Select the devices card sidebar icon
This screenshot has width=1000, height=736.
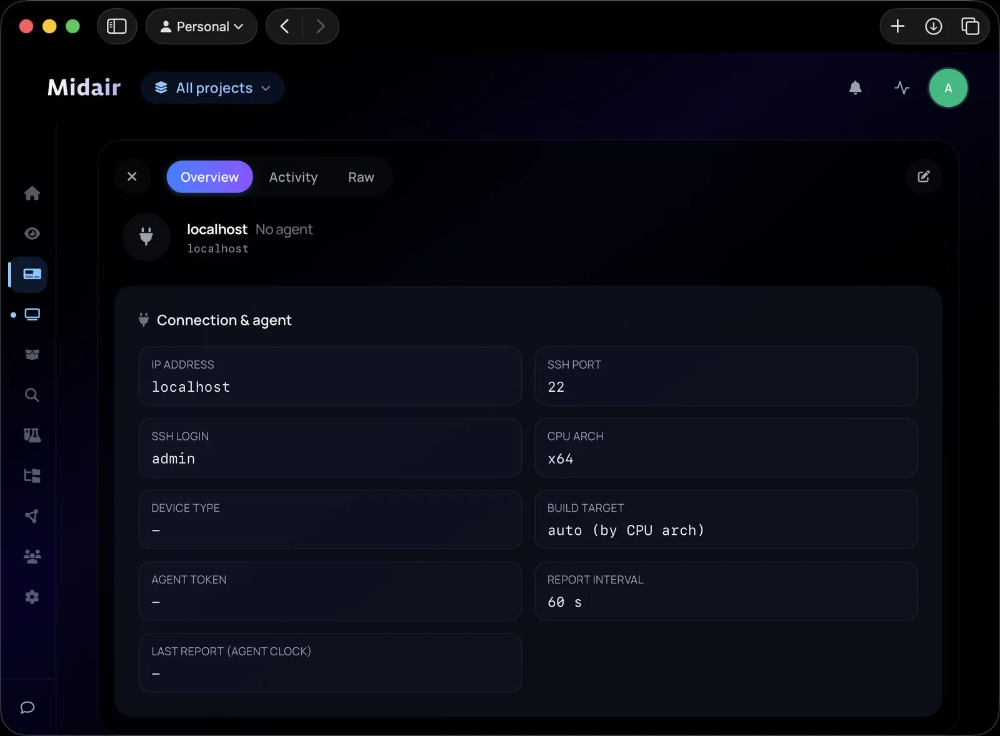coord(32,274)
